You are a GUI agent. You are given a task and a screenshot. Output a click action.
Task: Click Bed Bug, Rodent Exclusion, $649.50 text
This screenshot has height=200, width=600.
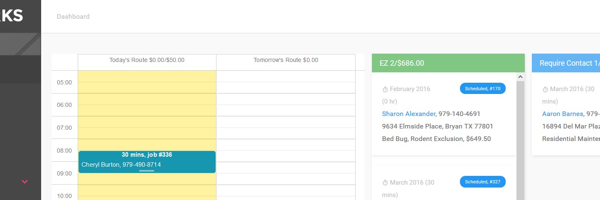[x=436, y=138]
